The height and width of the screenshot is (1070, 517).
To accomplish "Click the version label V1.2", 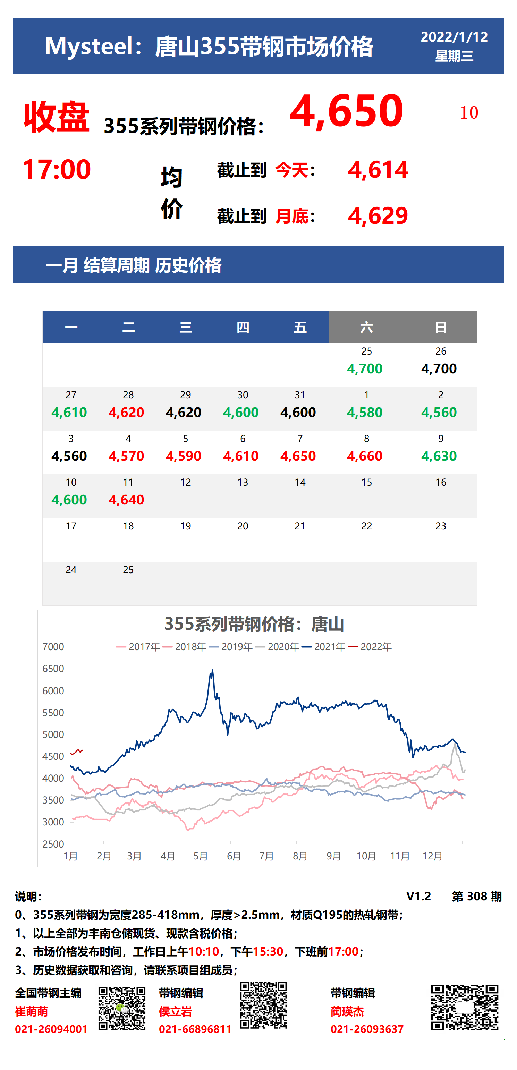I will 418,897.
